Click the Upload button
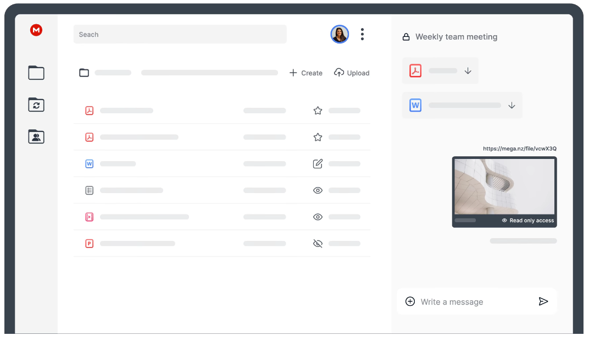Screen dimensions: 589x341 point(352,73)
